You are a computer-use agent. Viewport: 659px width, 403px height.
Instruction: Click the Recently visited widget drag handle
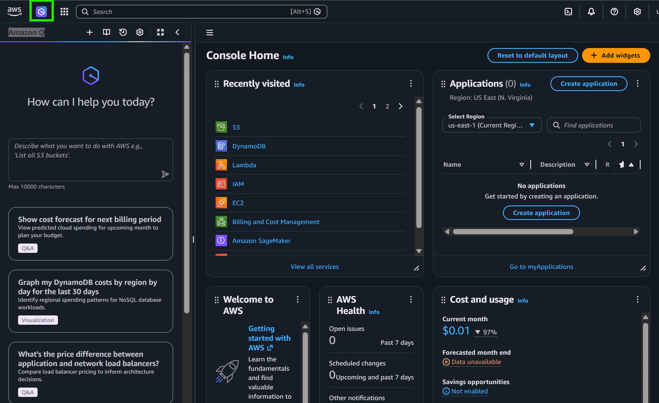pyautogui.click(x=216, y=84)
